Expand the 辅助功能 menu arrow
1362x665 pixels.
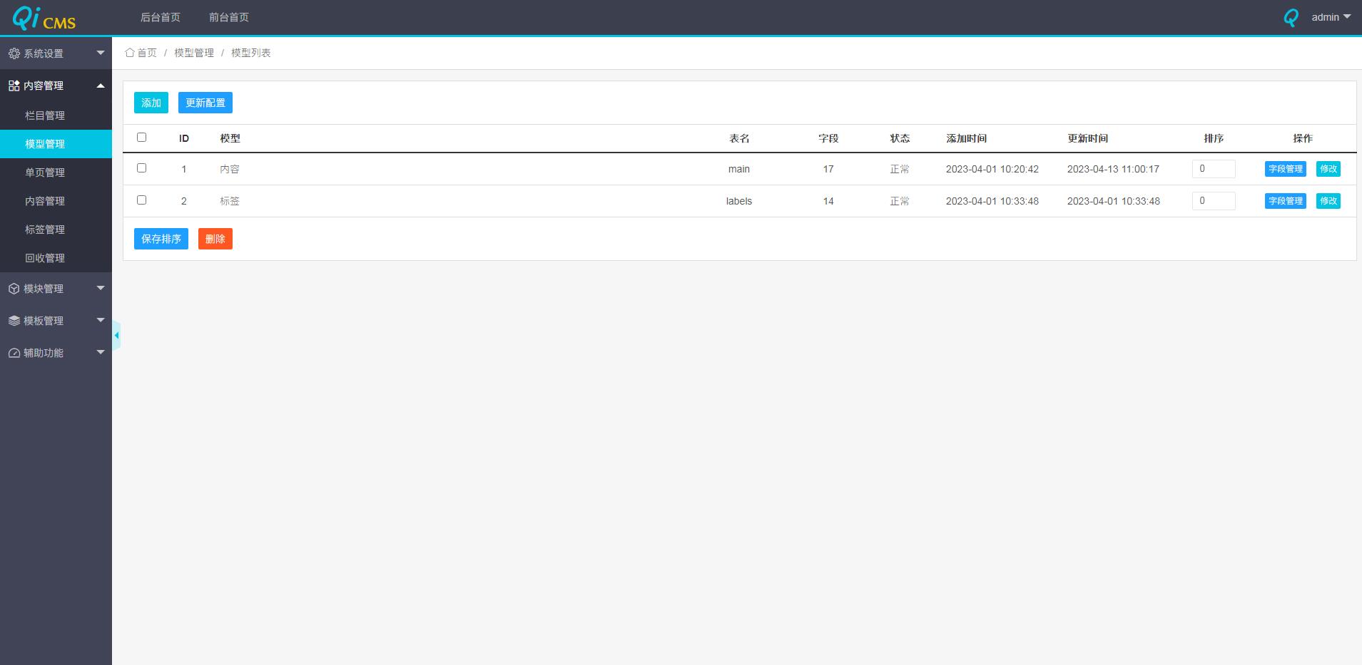click(101, 352)
